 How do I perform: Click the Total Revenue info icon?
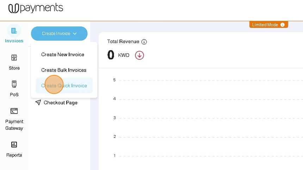[144, 42]
